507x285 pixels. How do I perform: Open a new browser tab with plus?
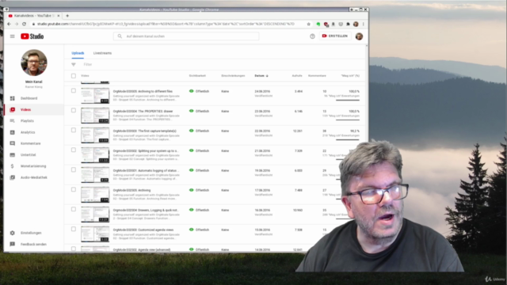tap(67, 16)
